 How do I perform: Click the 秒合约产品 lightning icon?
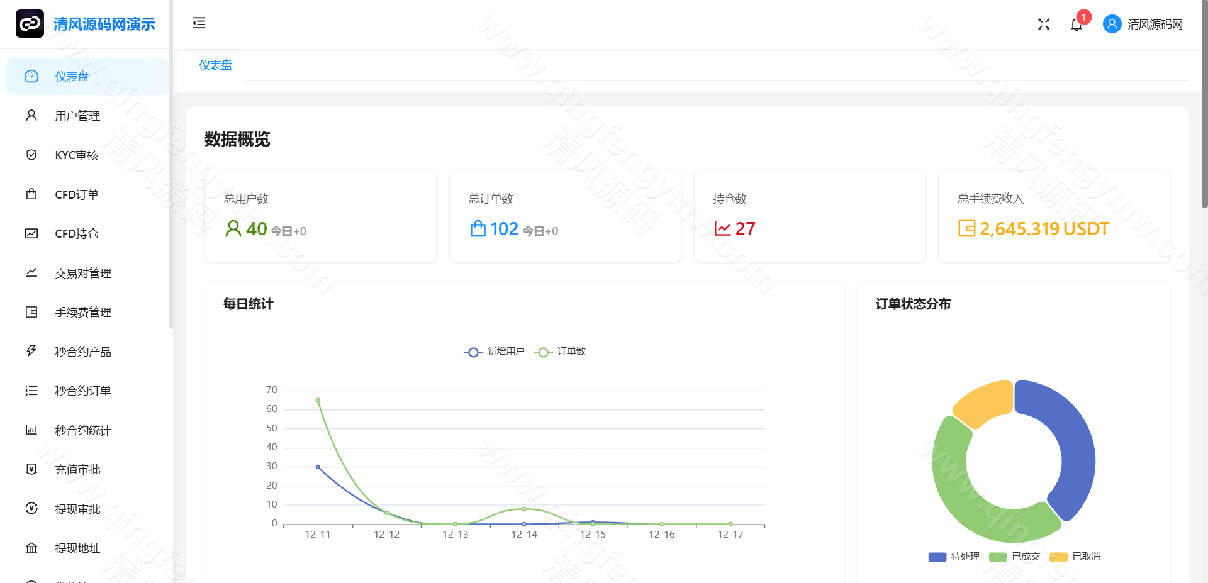[x=31, y=351]
